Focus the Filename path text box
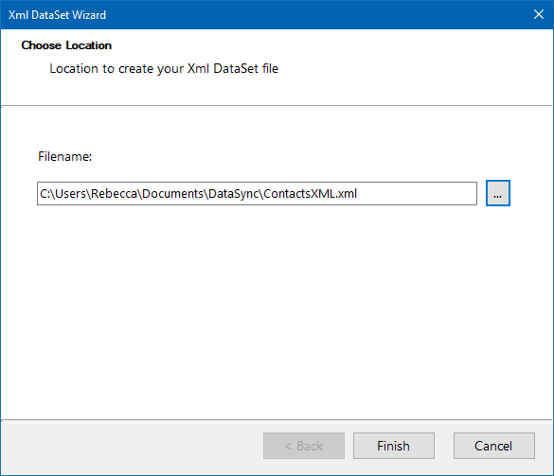 click(257, 193)
